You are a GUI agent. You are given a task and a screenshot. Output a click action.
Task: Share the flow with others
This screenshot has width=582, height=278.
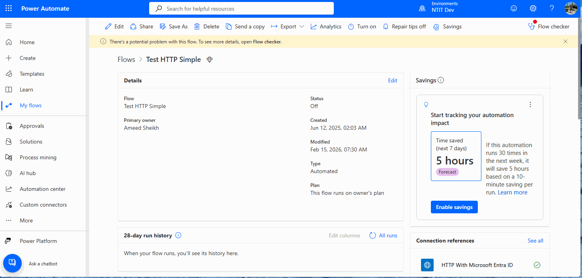click(141, 26)
